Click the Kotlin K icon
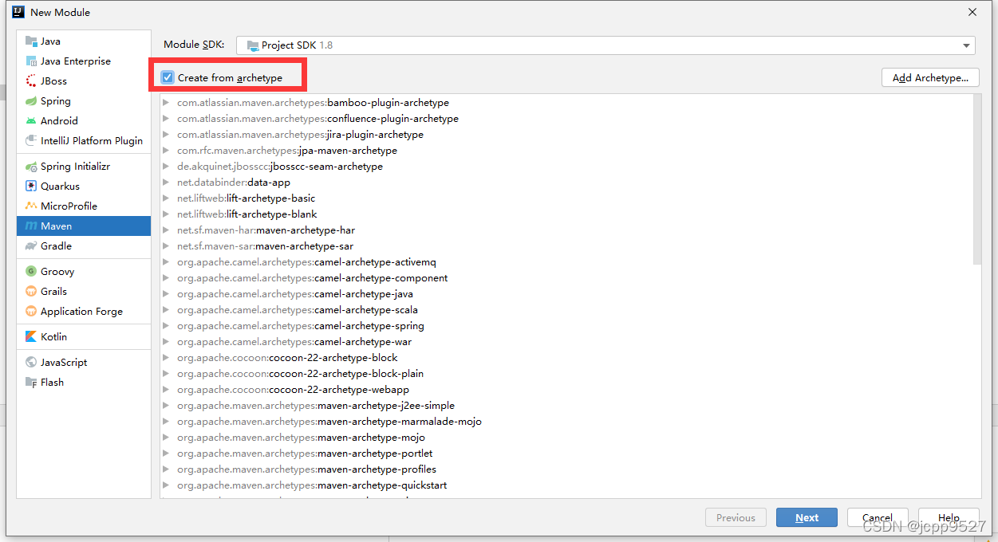Screen dimensions: 998x542 pos(31,337)
